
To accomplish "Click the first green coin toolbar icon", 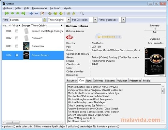I will 50,13.
